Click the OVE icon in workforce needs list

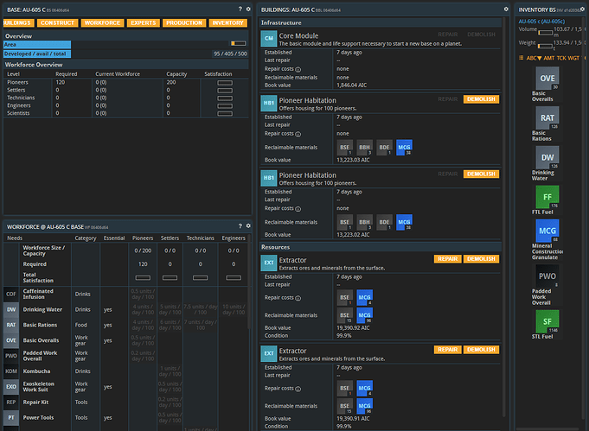point(11,340)
